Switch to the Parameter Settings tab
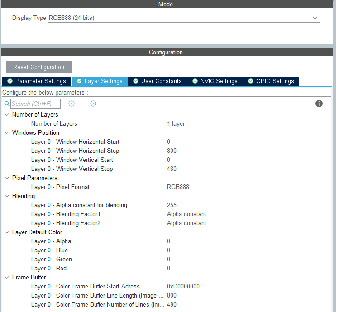 coord(37,81)
